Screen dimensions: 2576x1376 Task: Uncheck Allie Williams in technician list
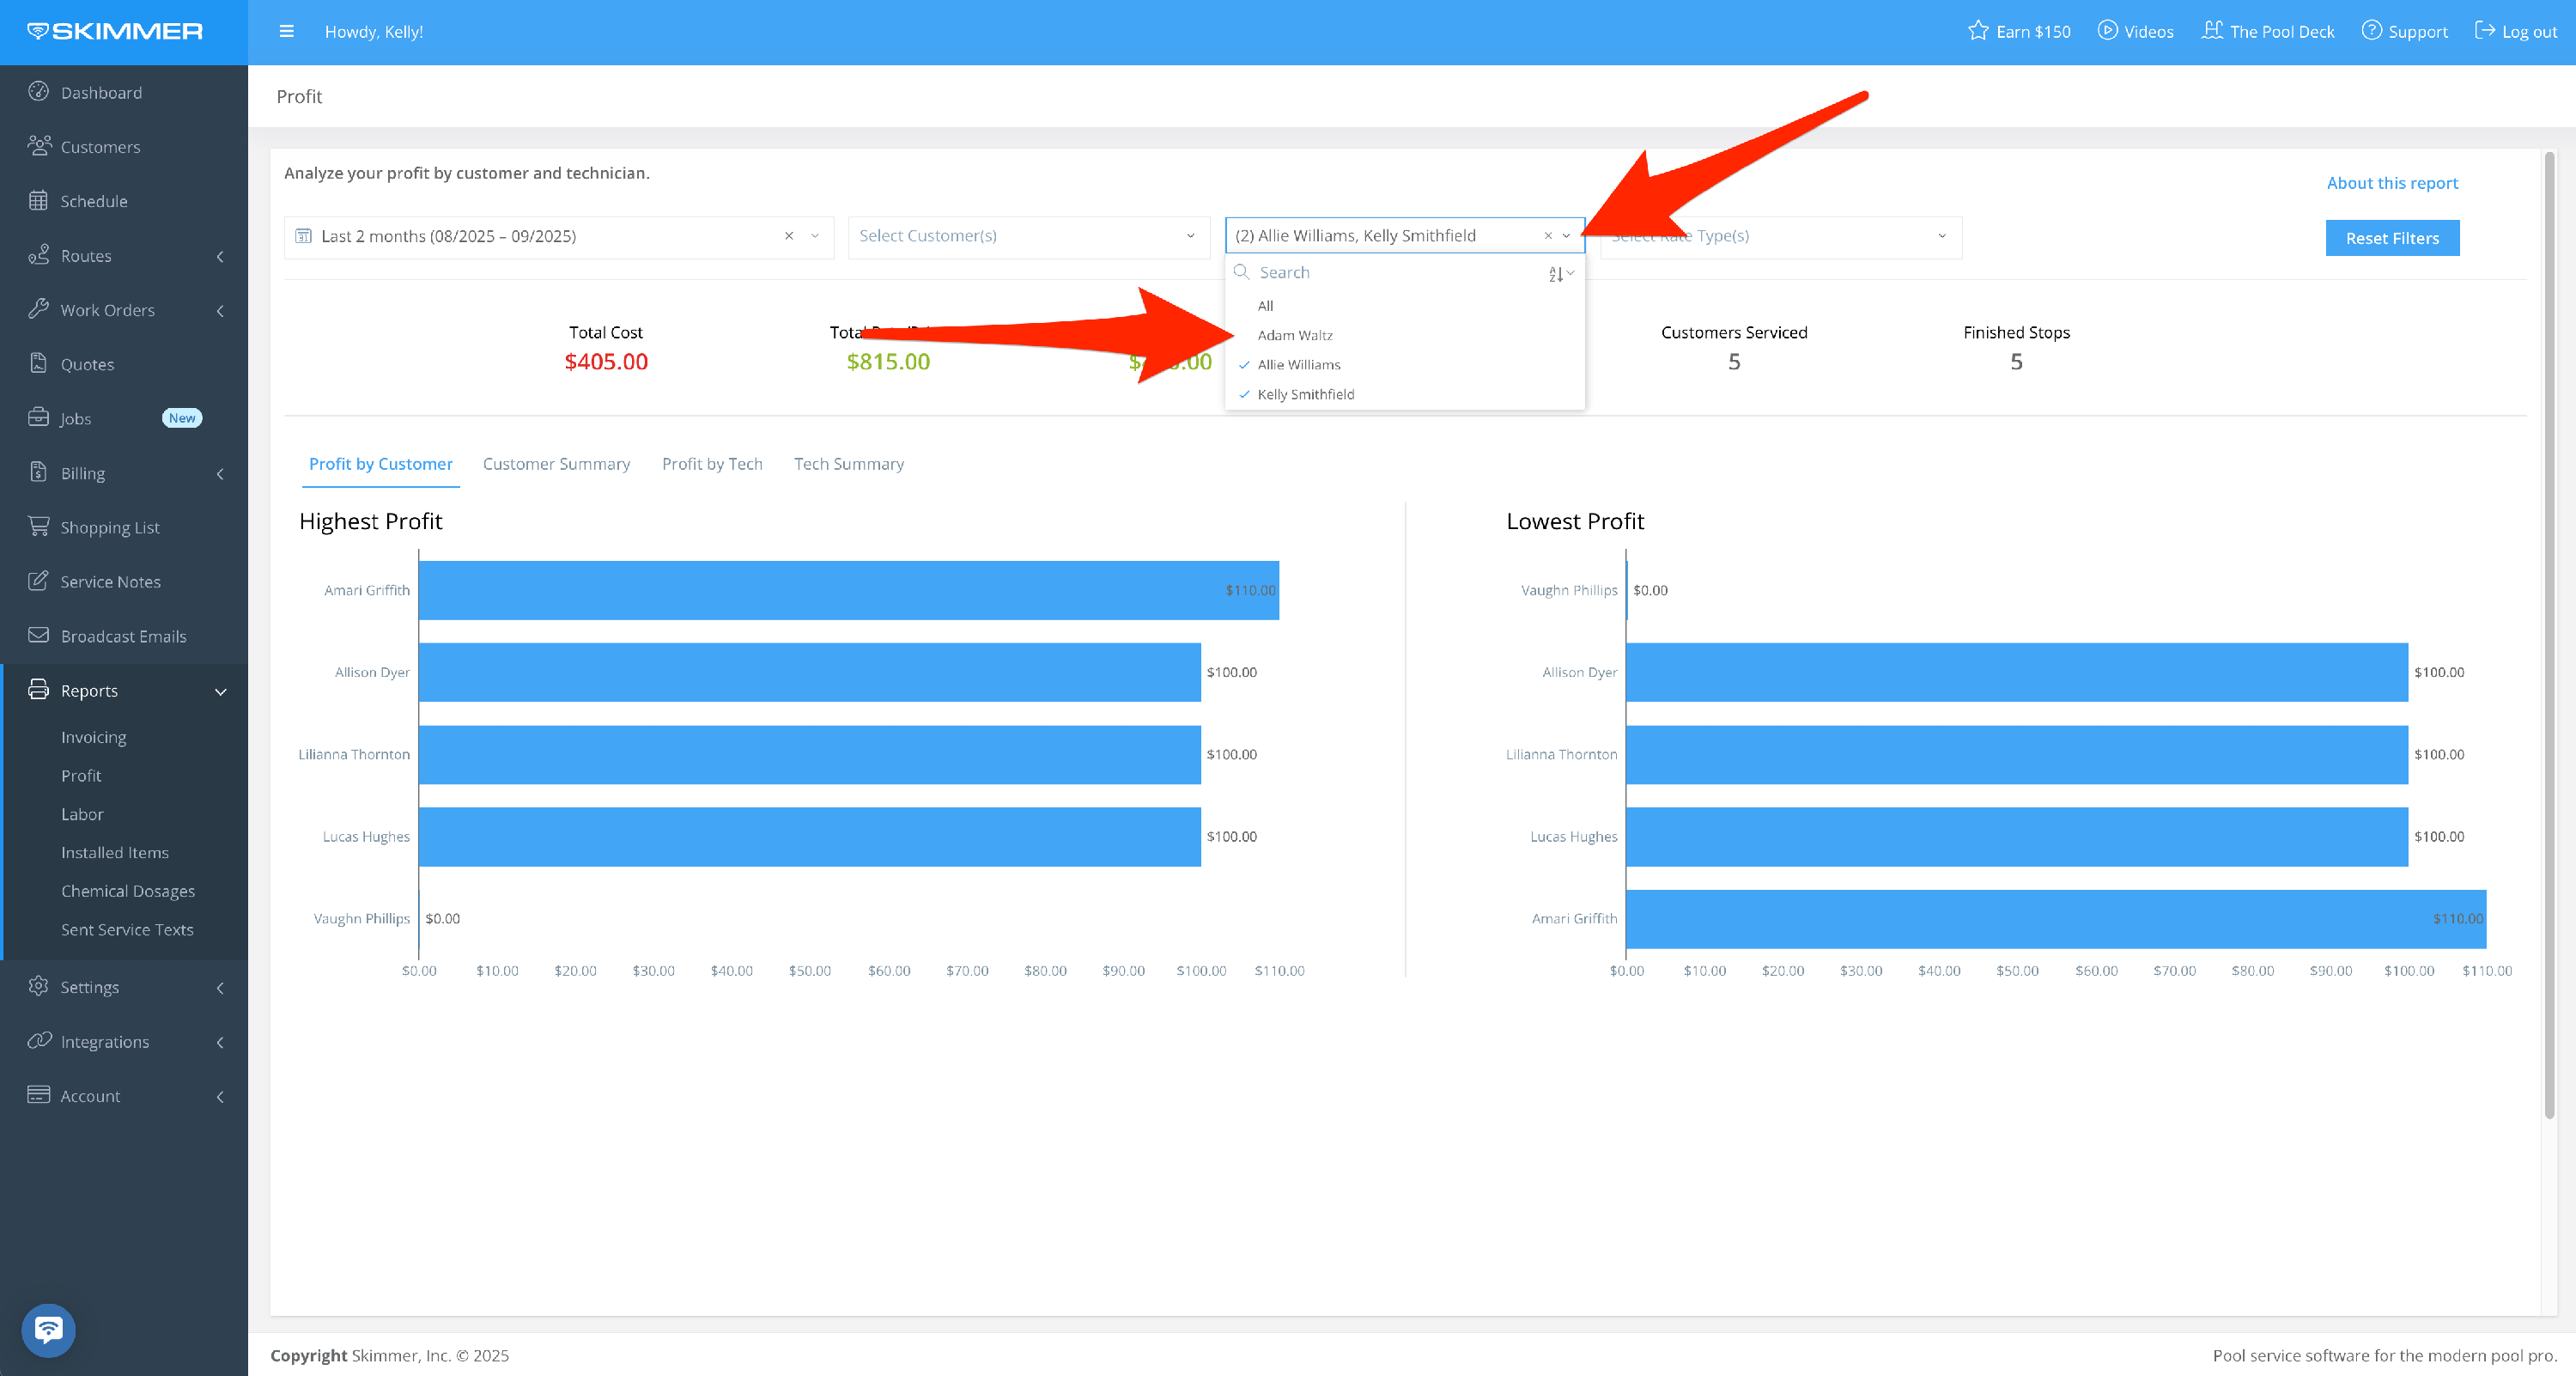click(x=1298, y=365)
